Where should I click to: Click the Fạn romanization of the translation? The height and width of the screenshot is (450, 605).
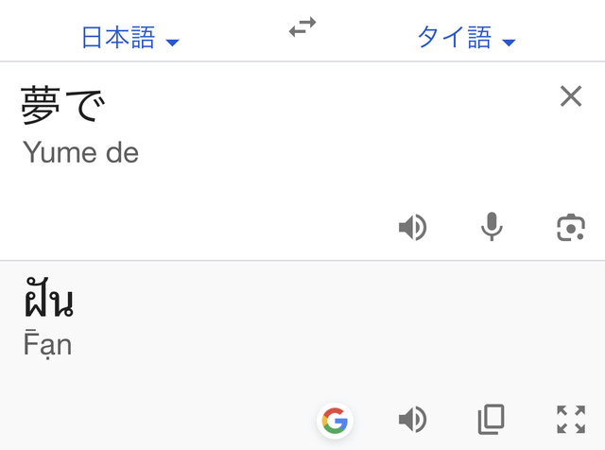click(47, 344)
